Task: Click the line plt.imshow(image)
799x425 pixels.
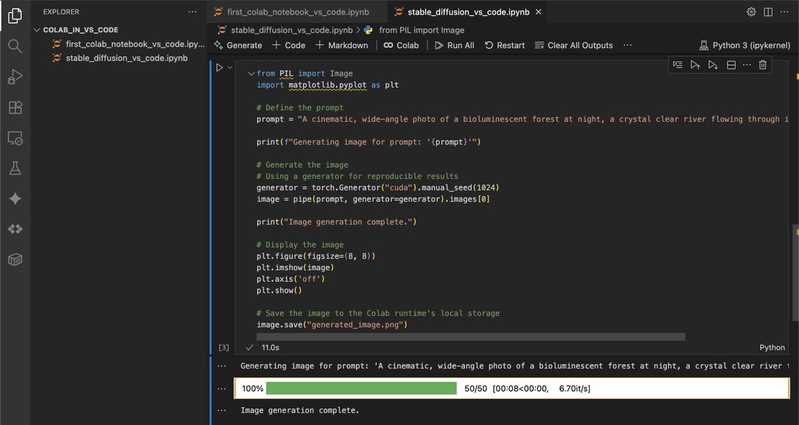Action: (295, 267)
